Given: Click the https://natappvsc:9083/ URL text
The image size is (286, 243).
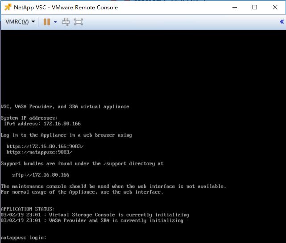Looking at the screenshot, I should click(39, 152).
